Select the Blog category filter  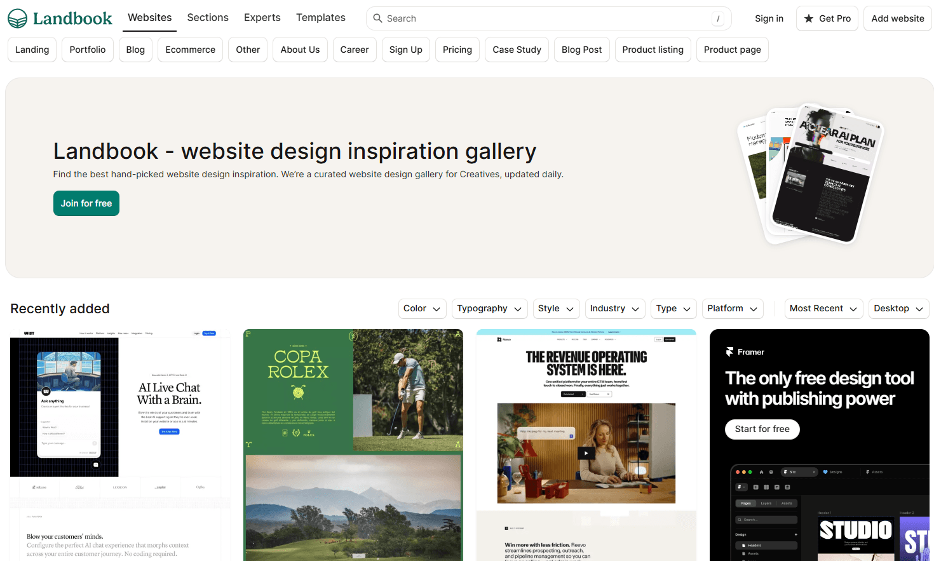135,50
